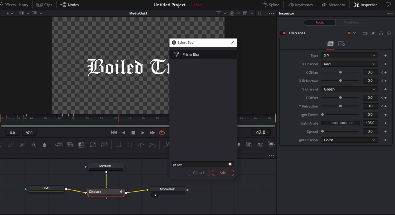Viewport: 395px width, 215px height.
Task: Switch to the Modifiers tab in Inspector
Action: [x=351, y=22]
